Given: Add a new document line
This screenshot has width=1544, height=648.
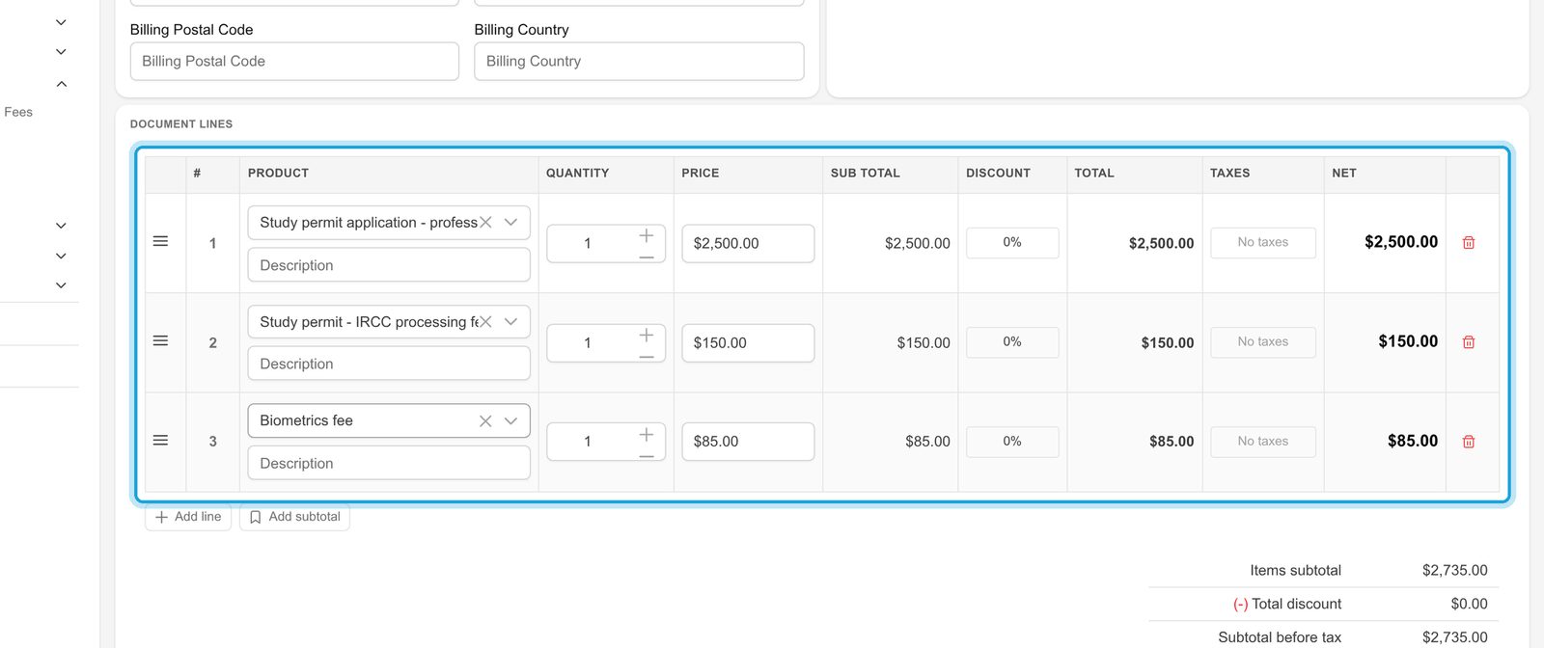Looking at the screenshot, I should [x=188, y=517].
